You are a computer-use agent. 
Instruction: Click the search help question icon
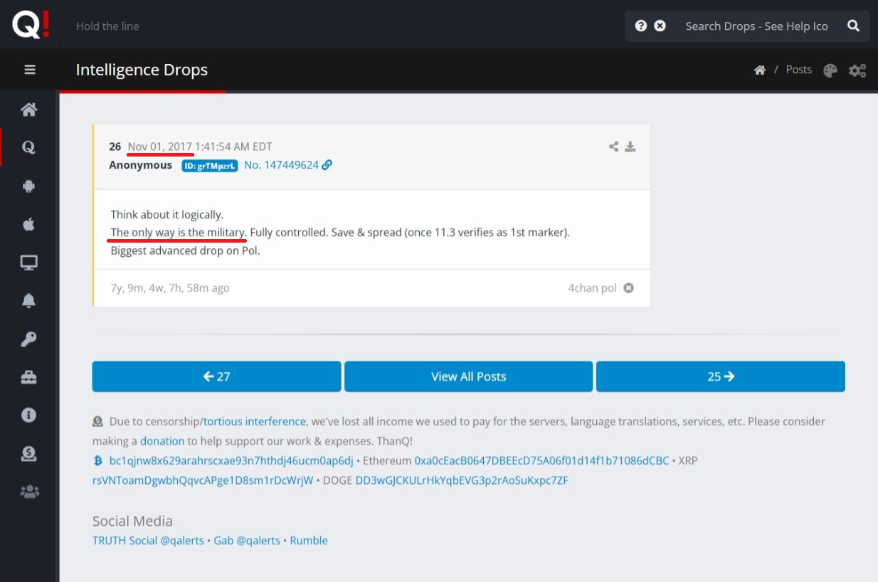(x=641, y=26)
